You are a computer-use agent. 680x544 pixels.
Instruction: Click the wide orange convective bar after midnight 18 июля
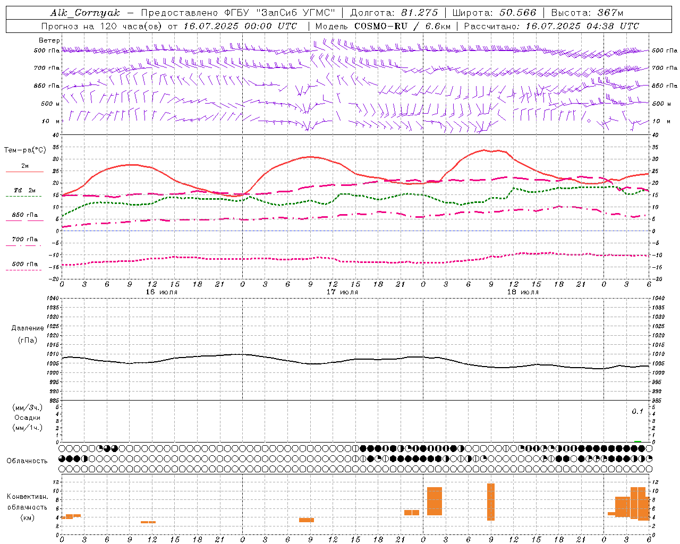[x=435, y=501]
